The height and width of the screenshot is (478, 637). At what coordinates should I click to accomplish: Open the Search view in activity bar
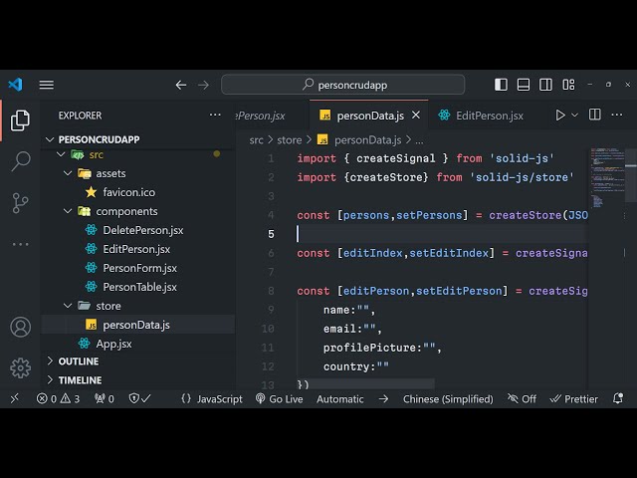click(20, 161)
